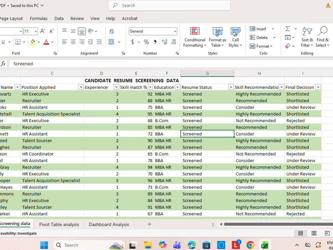Viewport: 333px width, 250px height.
Task: Open Sort & Filter menu
Action: click(307, 37)
